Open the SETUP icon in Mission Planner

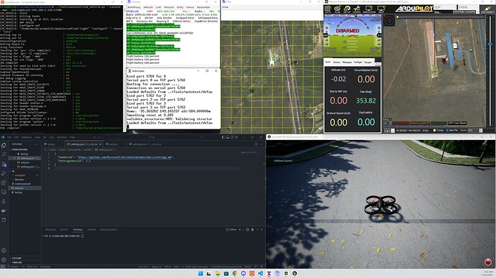tap(347, 9)
